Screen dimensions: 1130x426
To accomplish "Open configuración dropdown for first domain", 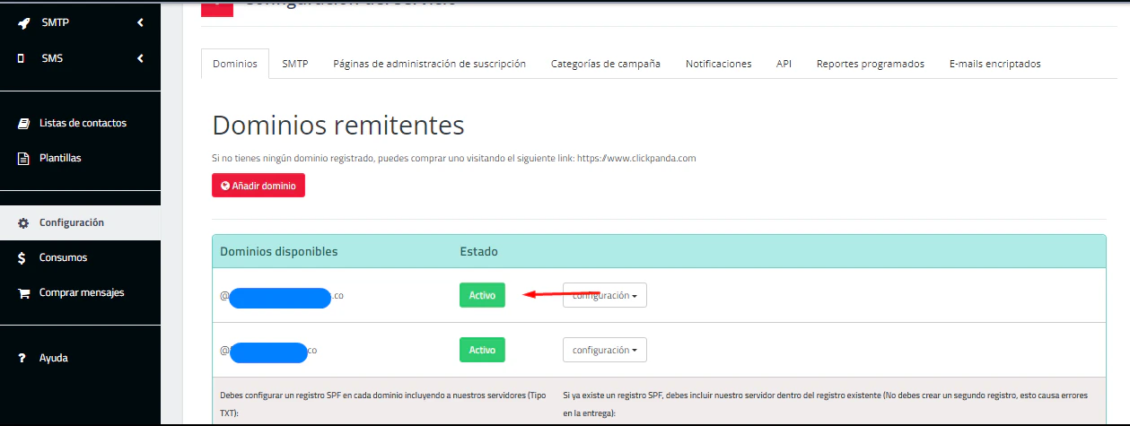I will (605, 295).
